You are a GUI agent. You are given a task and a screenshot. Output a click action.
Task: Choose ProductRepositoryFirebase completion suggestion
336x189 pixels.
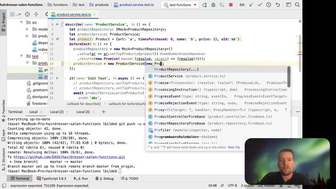216,123
